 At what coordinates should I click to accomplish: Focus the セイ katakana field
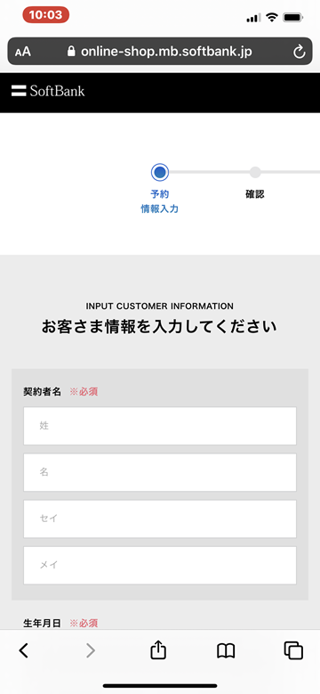coord(160,518)
